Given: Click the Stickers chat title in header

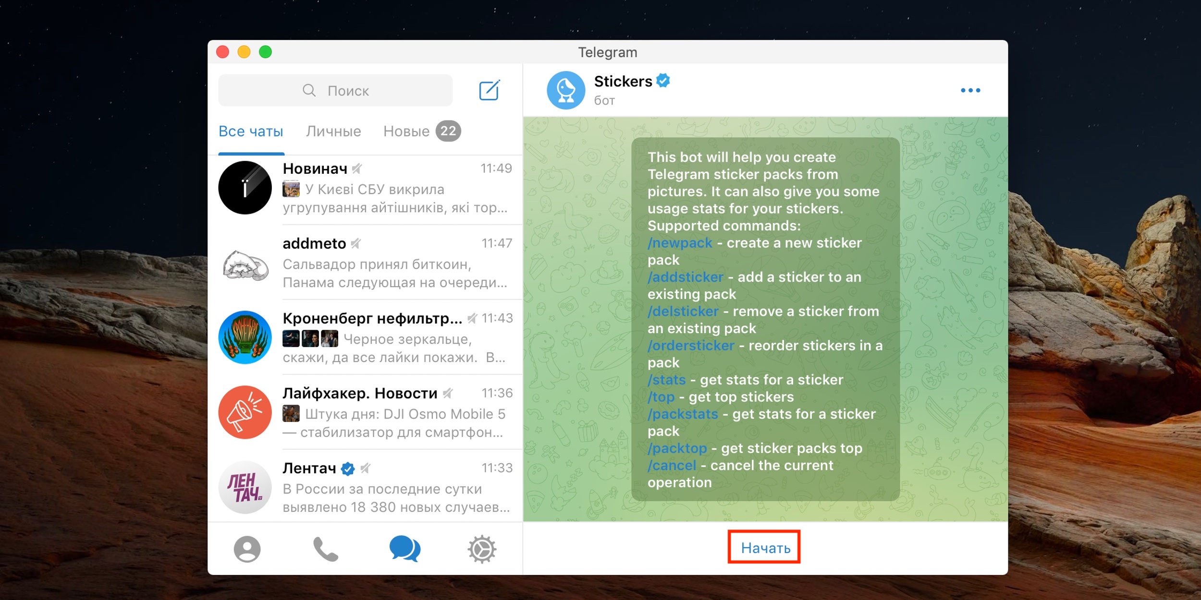Looking at the screenshot, I should tap(623, 81).
